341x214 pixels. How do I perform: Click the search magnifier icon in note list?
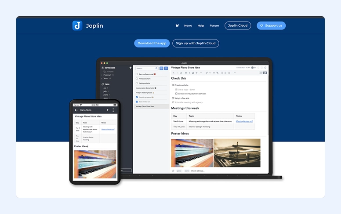pos(156,68)
